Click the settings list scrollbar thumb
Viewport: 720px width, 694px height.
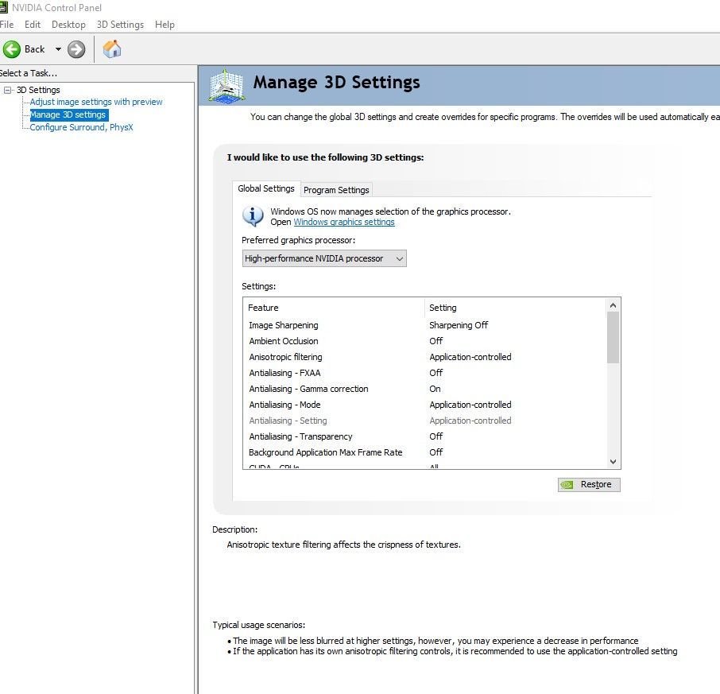(x=613, y=338)
